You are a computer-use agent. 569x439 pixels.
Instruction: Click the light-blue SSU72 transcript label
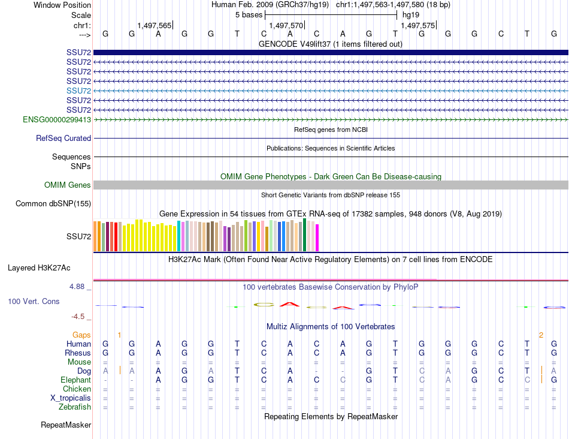[x=78, y=91]
